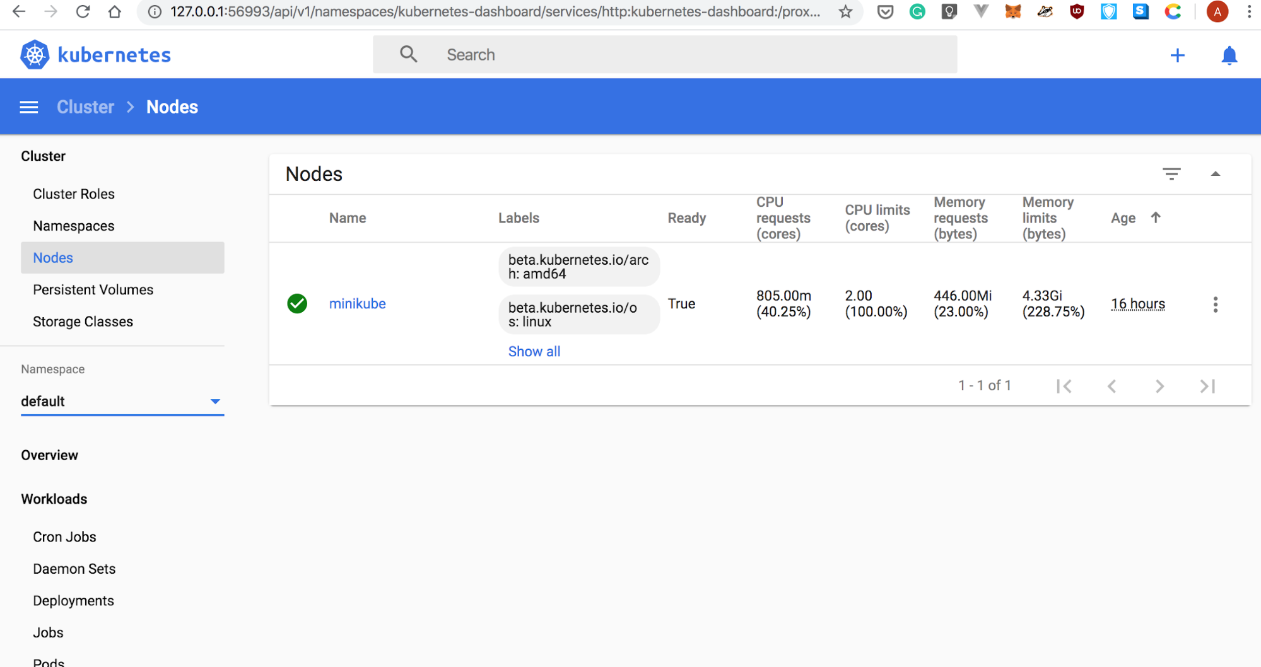Screen dimensions: 1261x667
Task: Click the 1 - 1 of 1 pagination text
Action: coord(985,385)
